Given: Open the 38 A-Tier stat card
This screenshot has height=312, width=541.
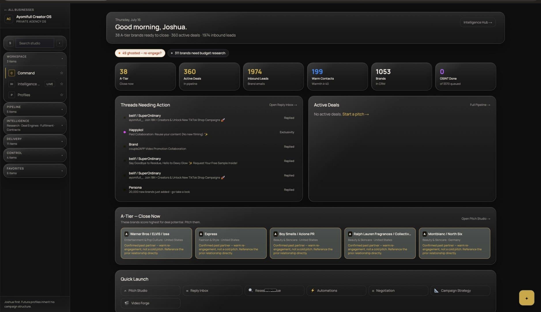Looking at the screenshot, I should (145, 77).
